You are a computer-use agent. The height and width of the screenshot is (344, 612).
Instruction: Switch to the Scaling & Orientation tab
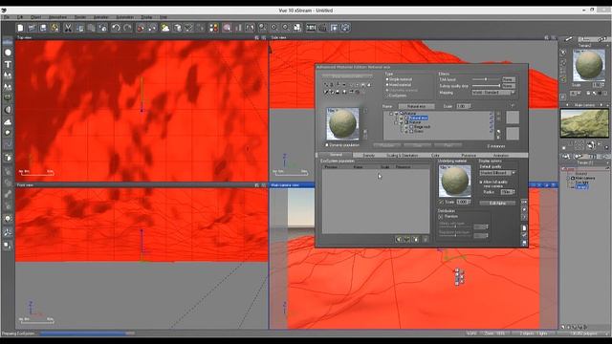[402, 155]
